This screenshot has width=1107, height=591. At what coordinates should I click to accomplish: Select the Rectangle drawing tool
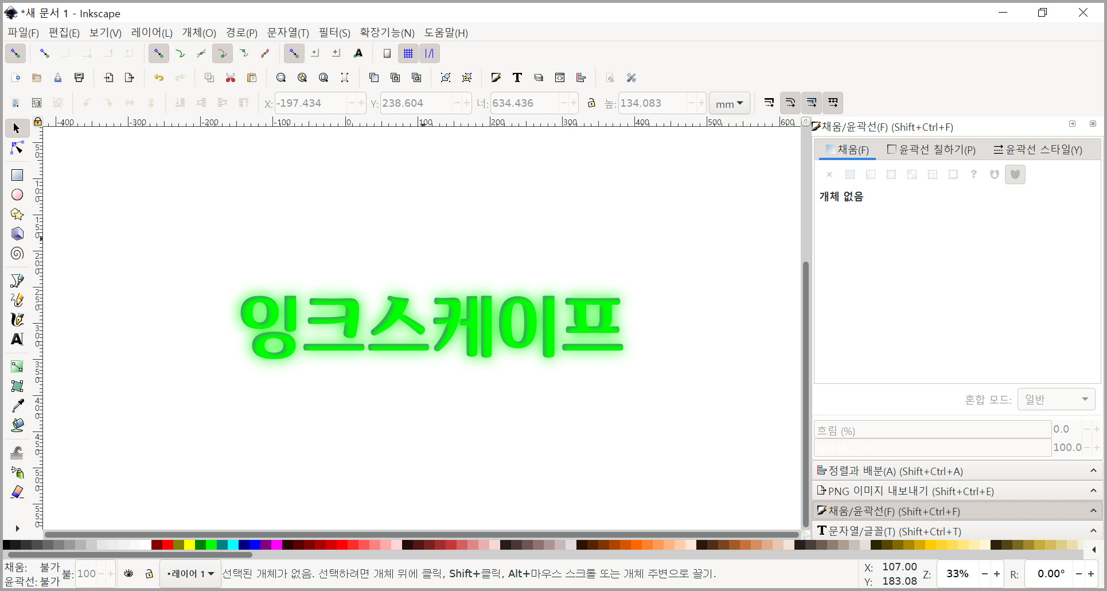click(17, 175)
